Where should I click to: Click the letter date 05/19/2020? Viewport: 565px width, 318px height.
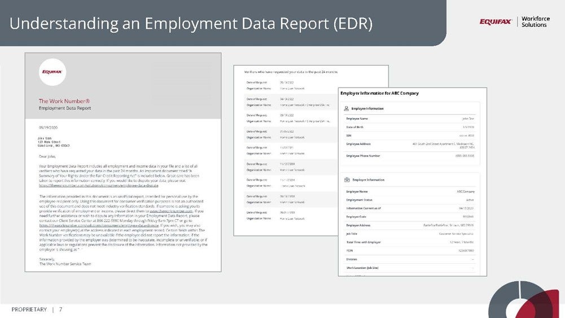pyautogui.click(x=50, y=128)
